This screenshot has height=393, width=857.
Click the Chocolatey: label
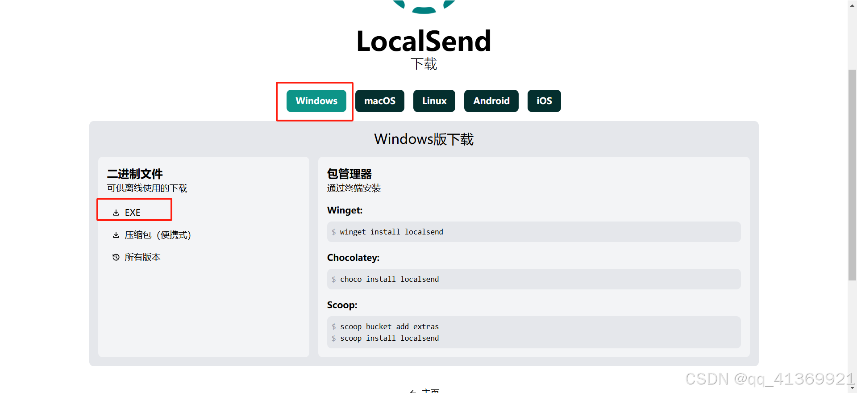coord(353,258)
